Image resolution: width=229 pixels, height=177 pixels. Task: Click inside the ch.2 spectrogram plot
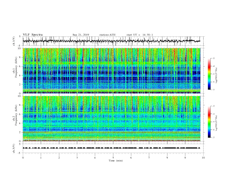pos(112,119)
